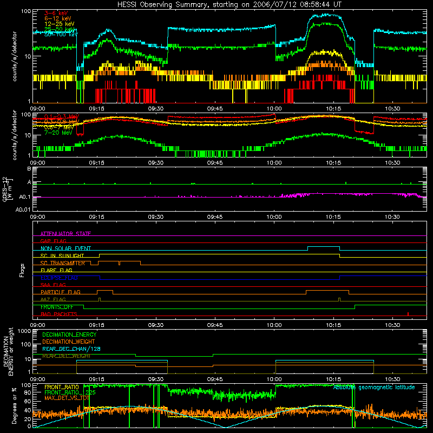Select the '50-100 keV' cyan legend label
Screen dimensions: 433x433
click(x=61, y=35)
